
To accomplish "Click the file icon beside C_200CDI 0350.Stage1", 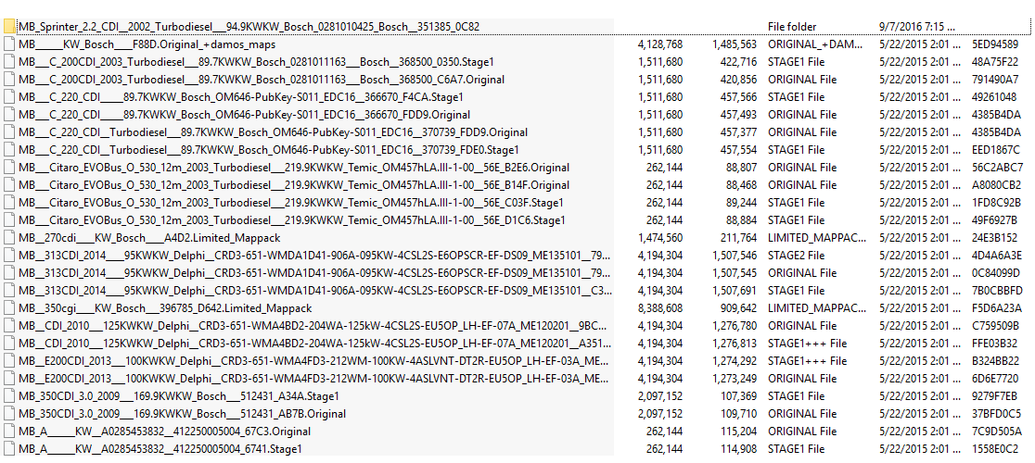I will coord(8,62).
